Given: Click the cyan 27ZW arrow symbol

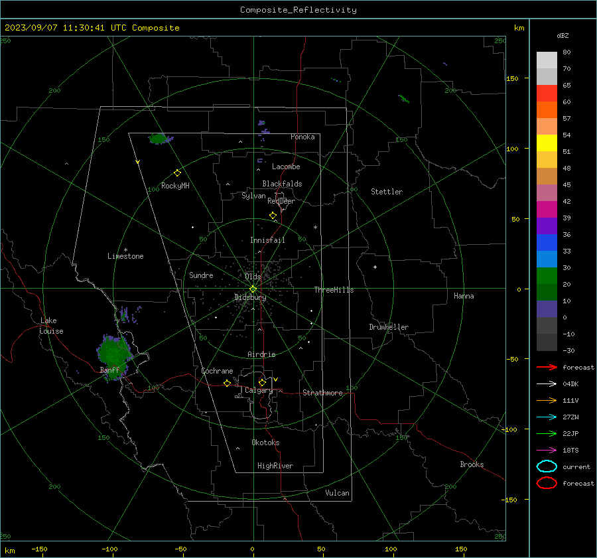Looking at the screenshot, I should click(x=547, y=417).
